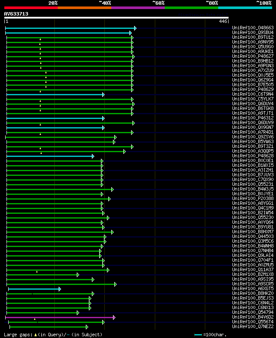Click yellow gap marker under the UniRef100_Q6DUV9 bar
The height and width of the screenshot is (338, 276).
(41, 125)
